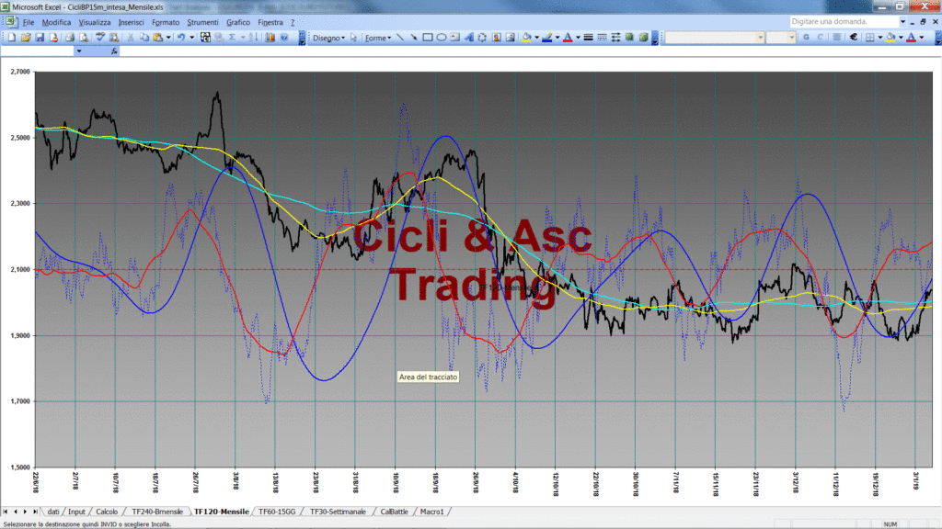
Task: Switch to the TF240-Bmensile sheet tab
Action: coord(156,512)
